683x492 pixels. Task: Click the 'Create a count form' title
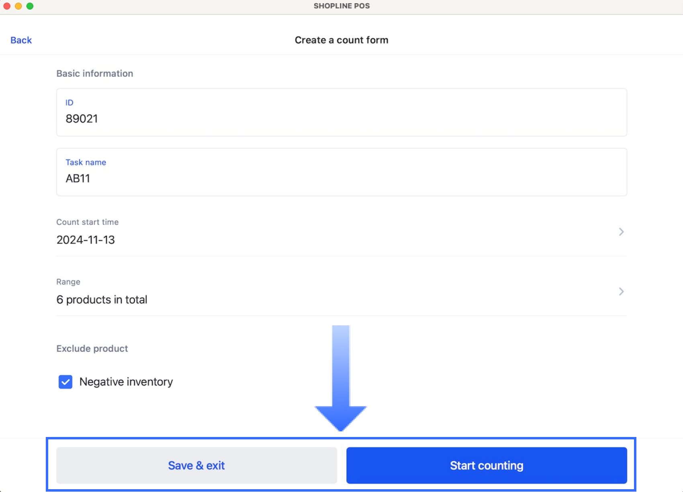(x=341, y=40)
